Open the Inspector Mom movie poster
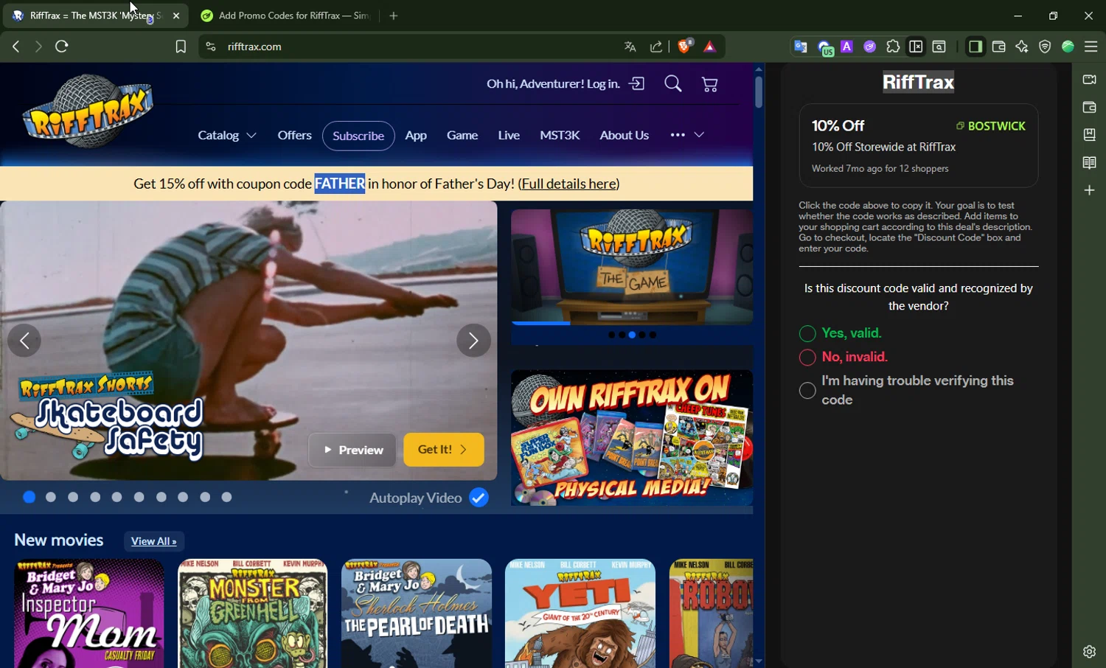The width and height of the screenshot is (1106, 668). coord(88,613)
